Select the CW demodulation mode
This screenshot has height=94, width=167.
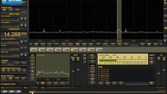click(x=50, y=50)
